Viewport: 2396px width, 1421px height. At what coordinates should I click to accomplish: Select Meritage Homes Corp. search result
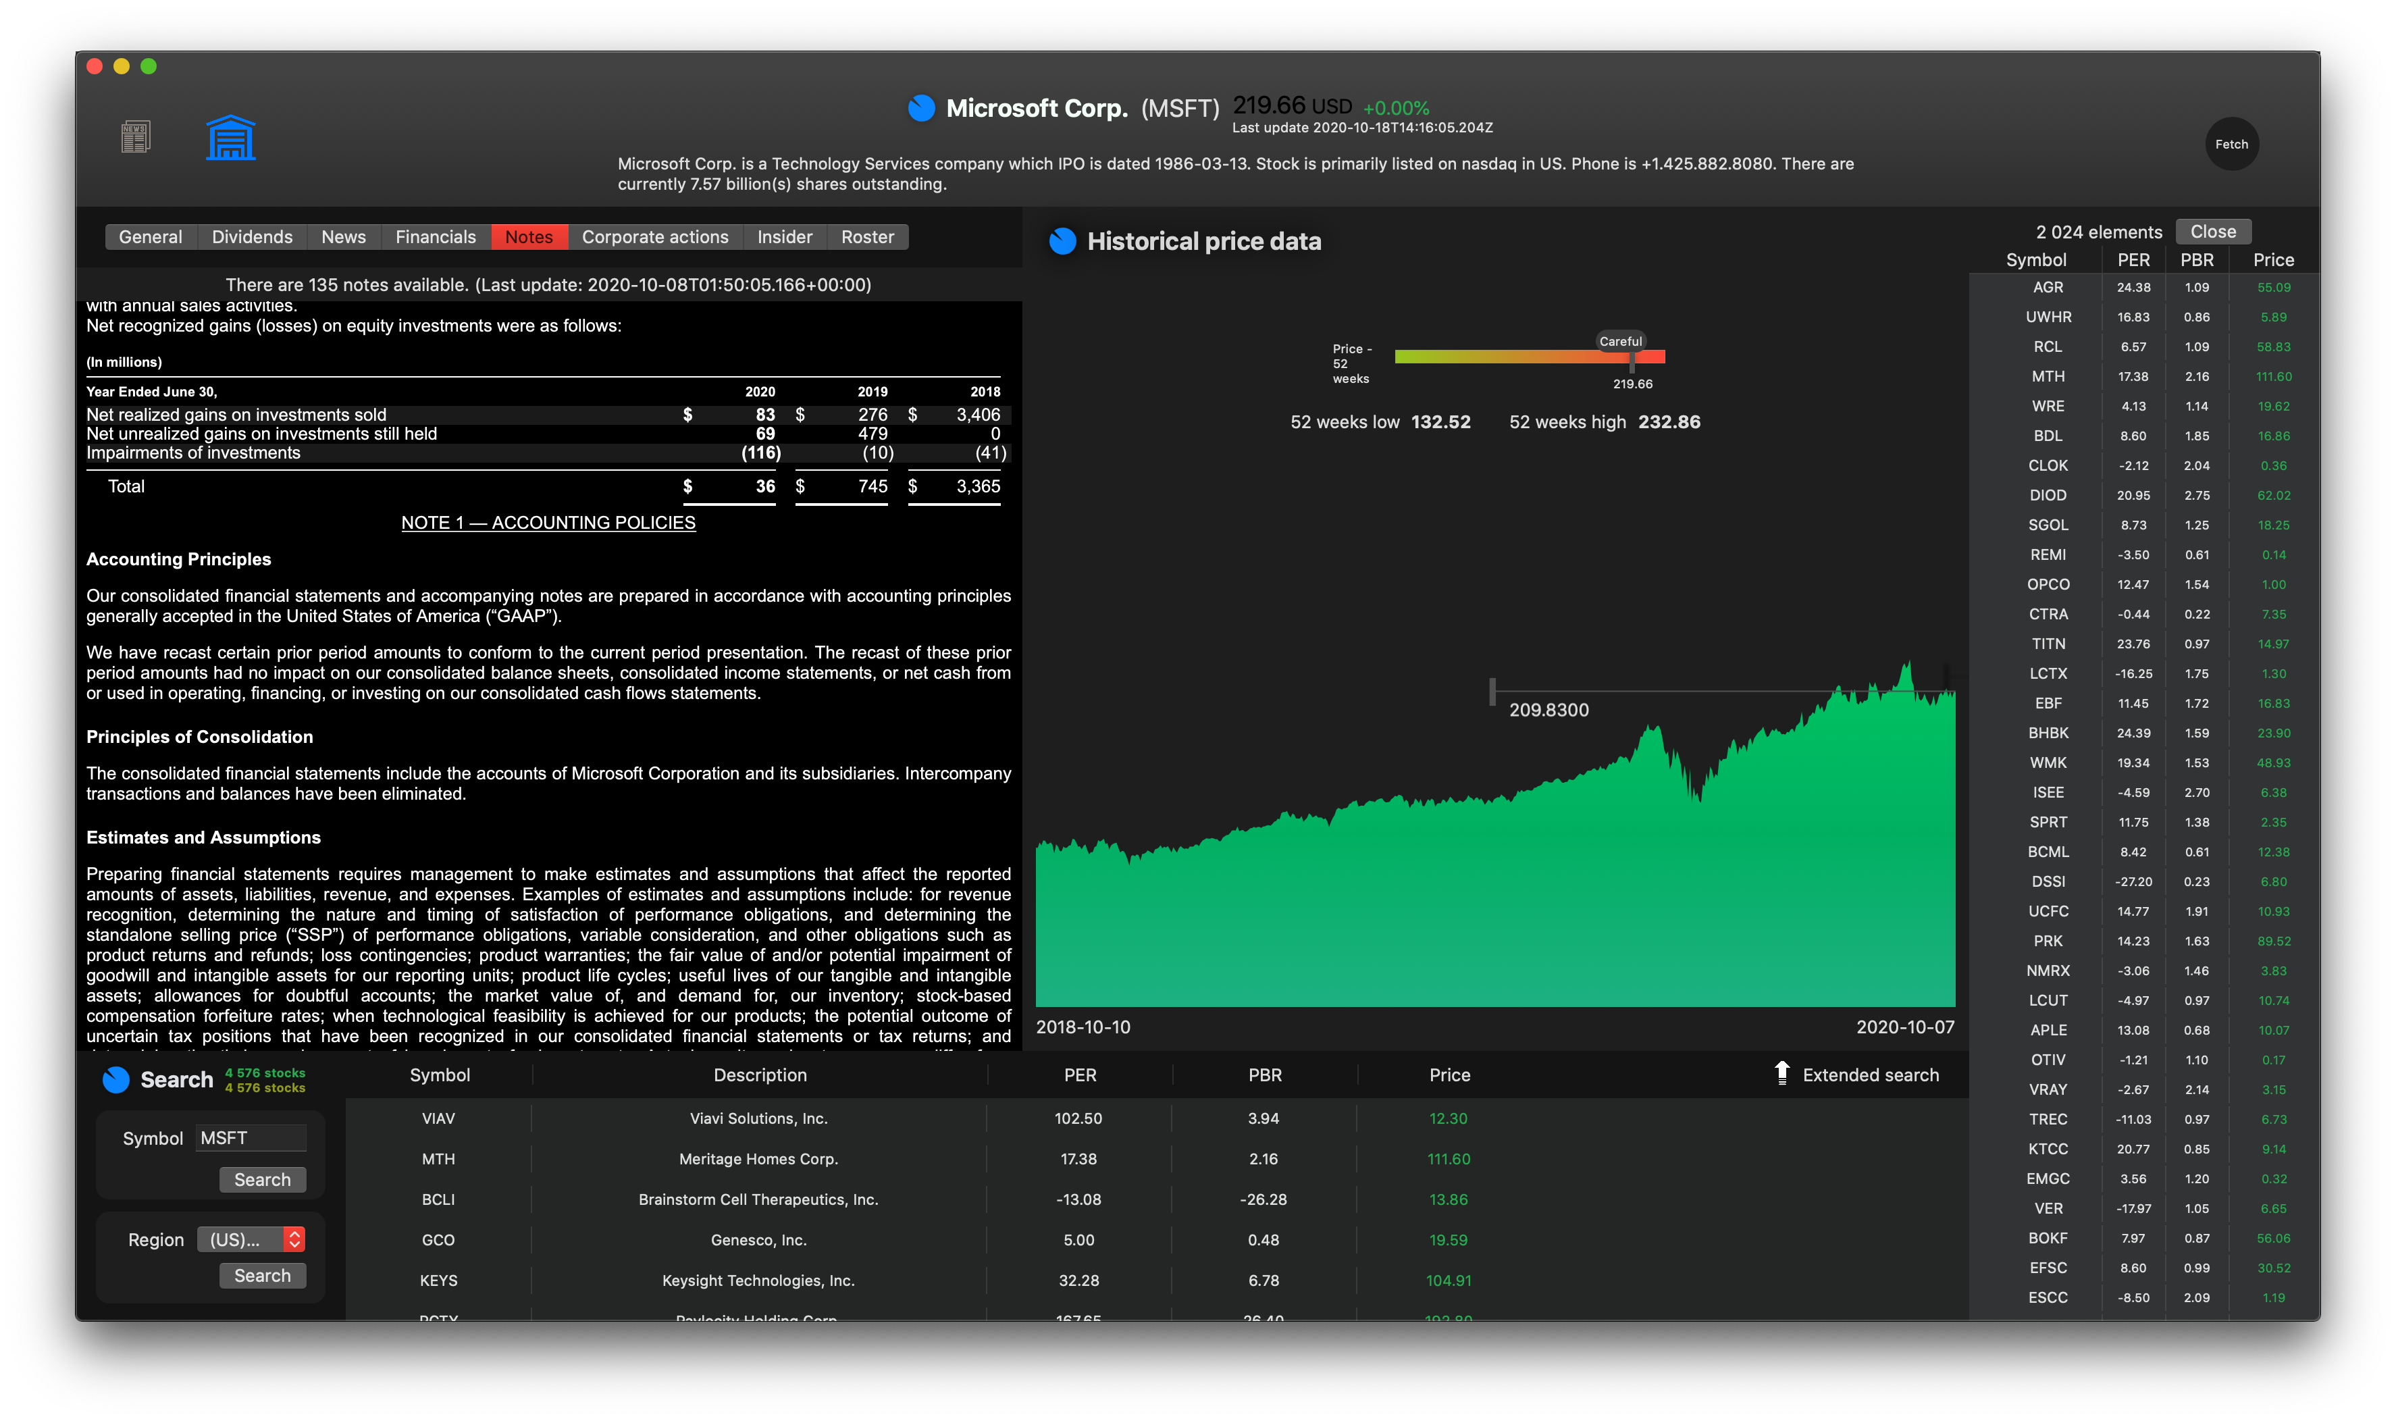click(x=1156, y=1160)
